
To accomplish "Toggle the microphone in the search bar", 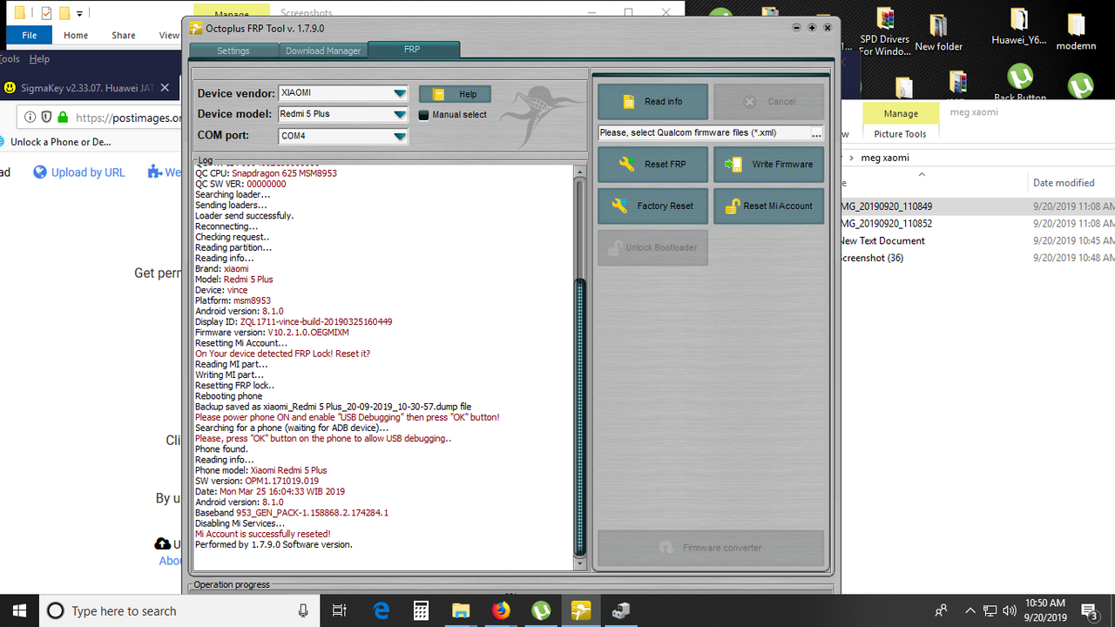I will point(304,610).
